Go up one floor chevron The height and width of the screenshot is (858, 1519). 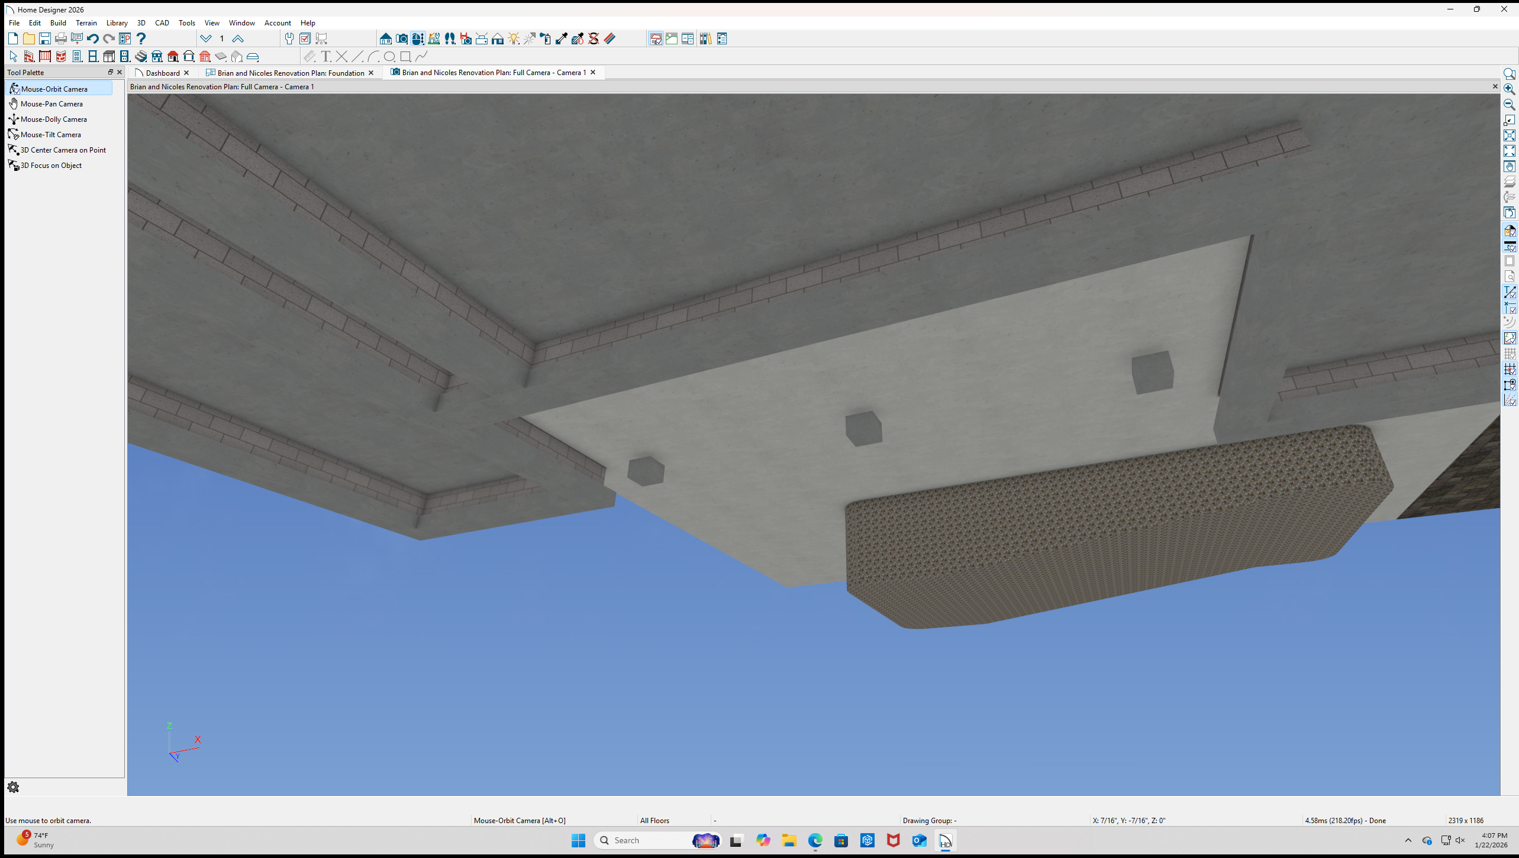point(238,39)
